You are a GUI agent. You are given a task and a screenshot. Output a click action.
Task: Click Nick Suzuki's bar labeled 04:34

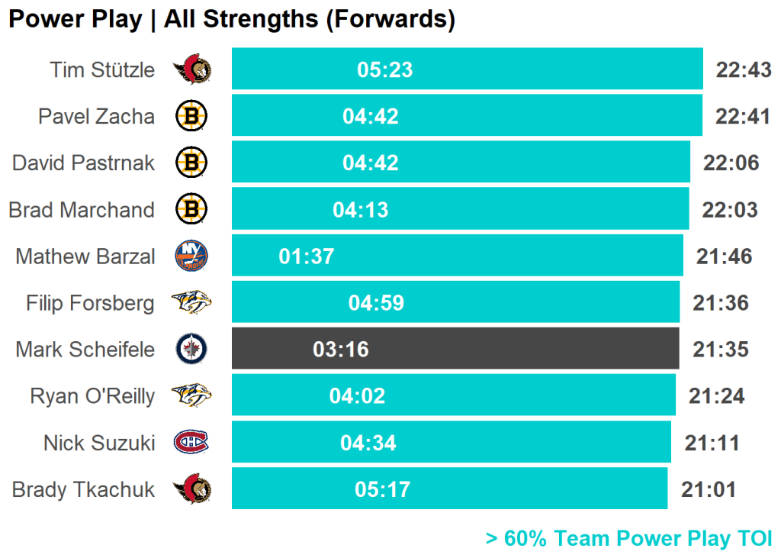pos(451,442)
